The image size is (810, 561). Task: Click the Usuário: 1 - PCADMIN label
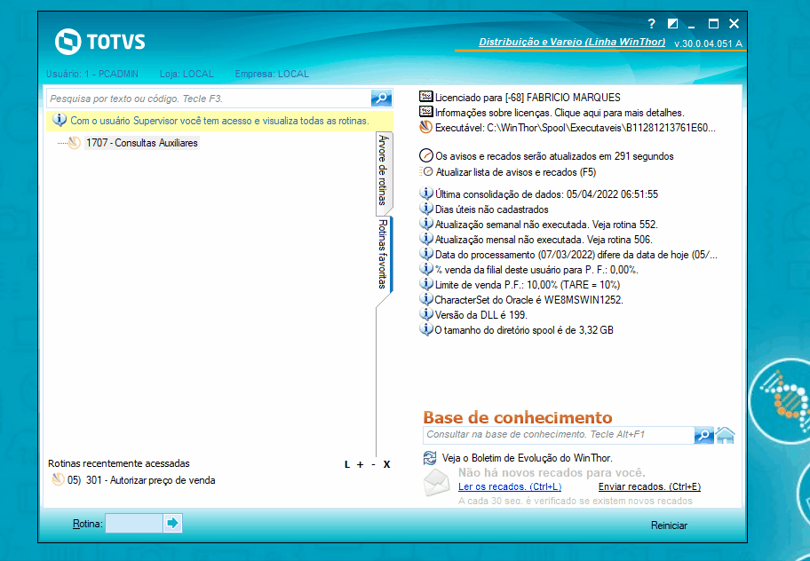coord(92,74)
